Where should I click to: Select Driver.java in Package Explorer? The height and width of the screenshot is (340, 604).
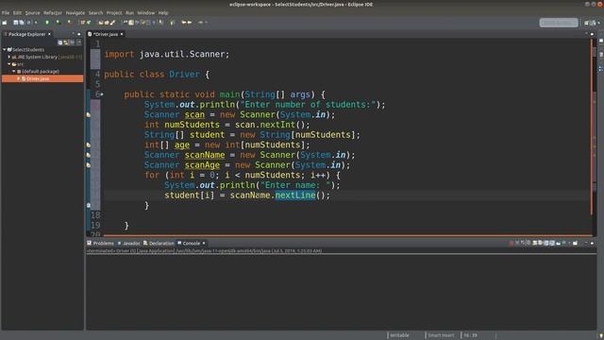pos(38,78)
